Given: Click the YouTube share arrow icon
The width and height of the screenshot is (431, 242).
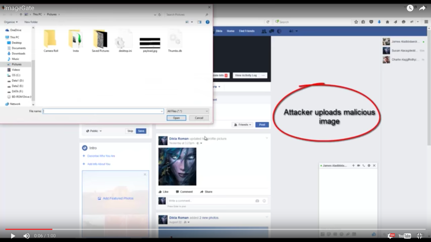Looking at the screenshot, I should pos(422,8).
